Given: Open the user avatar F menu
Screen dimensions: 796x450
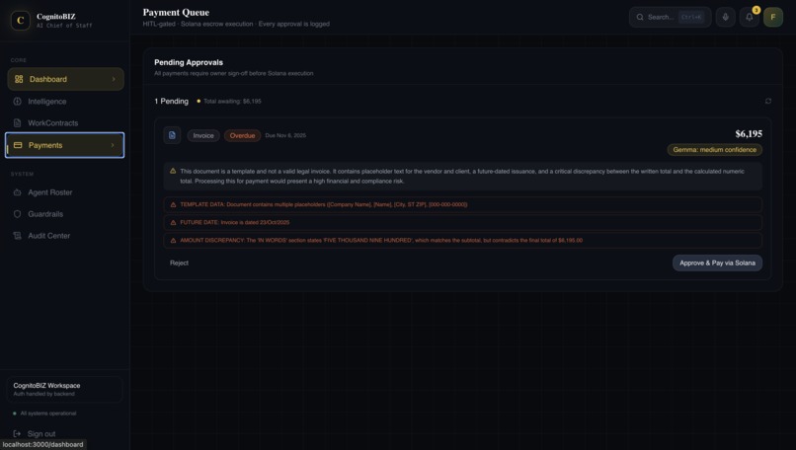Looking at the screenshot, I should (773, 17).
